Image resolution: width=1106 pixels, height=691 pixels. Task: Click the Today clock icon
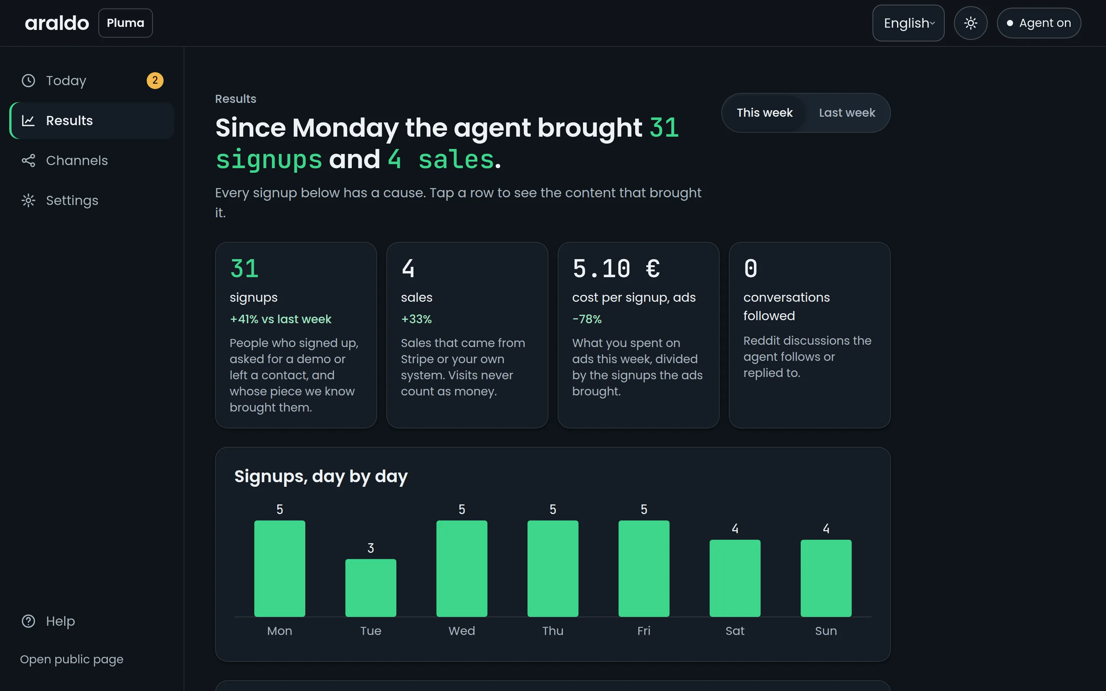(28, 81)
